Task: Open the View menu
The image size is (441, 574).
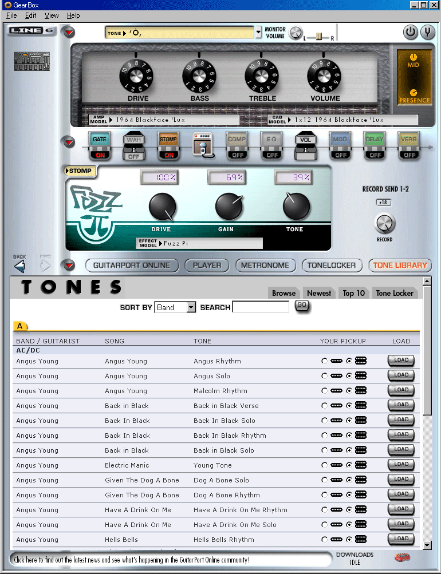Action: coord(52,15)
